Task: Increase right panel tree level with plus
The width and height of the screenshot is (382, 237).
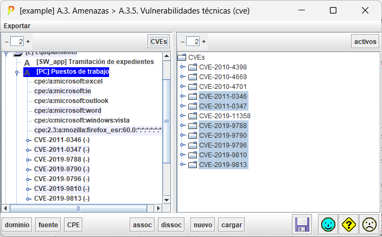Action: click(x=203, y=42)
